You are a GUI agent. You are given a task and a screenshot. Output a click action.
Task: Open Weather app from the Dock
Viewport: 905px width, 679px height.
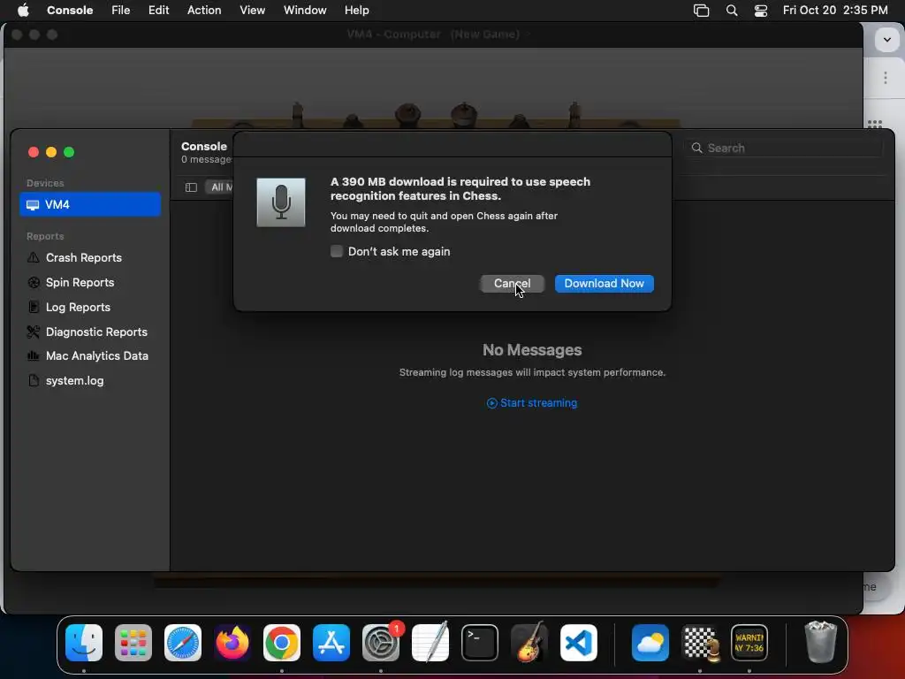tap(650, 643)
